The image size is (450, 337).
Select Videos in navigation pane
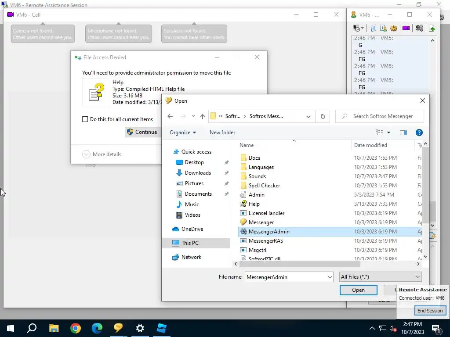point(188,215)
